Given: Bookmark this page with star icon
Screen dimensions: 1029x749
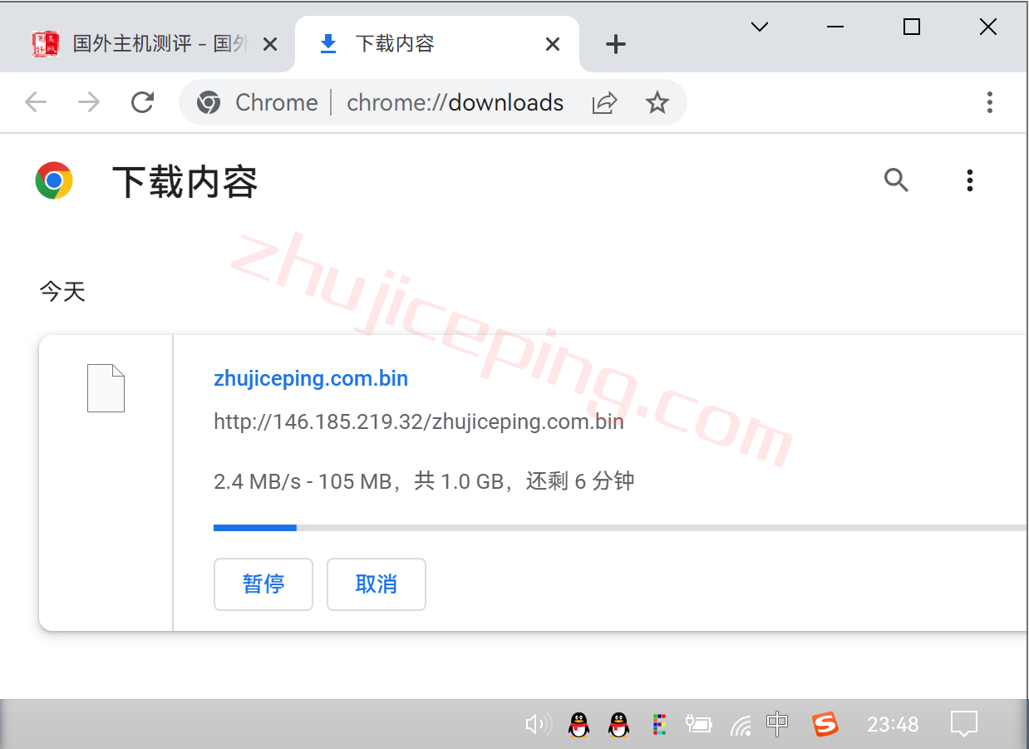Looking at the screenshot, I should pos(657,102).
